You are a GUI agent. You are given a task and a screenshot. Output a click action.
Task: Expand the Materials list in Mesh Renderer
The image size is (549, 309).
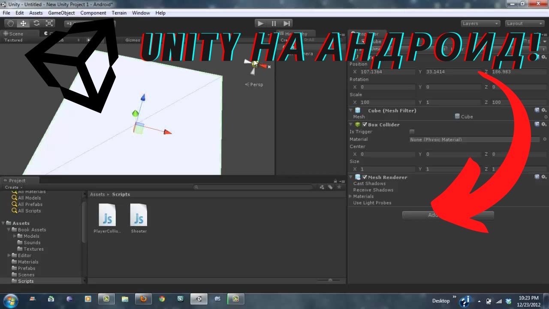point(351,196)
